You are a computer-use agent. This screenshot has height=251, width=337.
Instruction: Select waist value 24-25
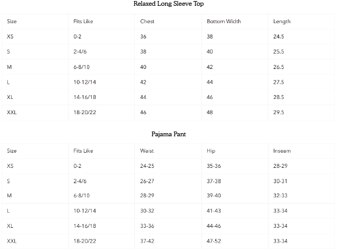(x=147, y=166)
